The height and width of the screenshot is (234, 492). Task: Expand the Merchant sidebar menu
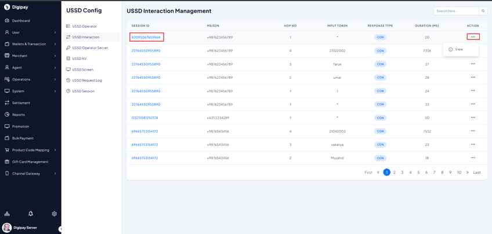pyautogui.click(x=30, y=56)
